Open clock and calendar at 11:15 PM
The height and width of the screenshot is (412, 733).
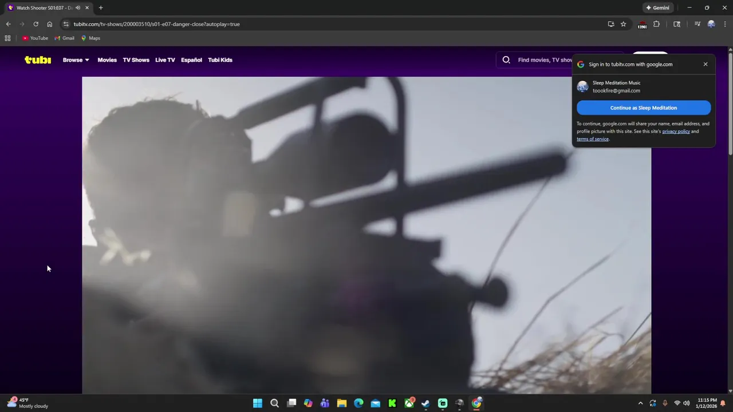[x=706, y=403]
